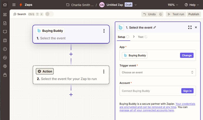
Task: Click the Untitled Zap title
Action: (115, 5)
